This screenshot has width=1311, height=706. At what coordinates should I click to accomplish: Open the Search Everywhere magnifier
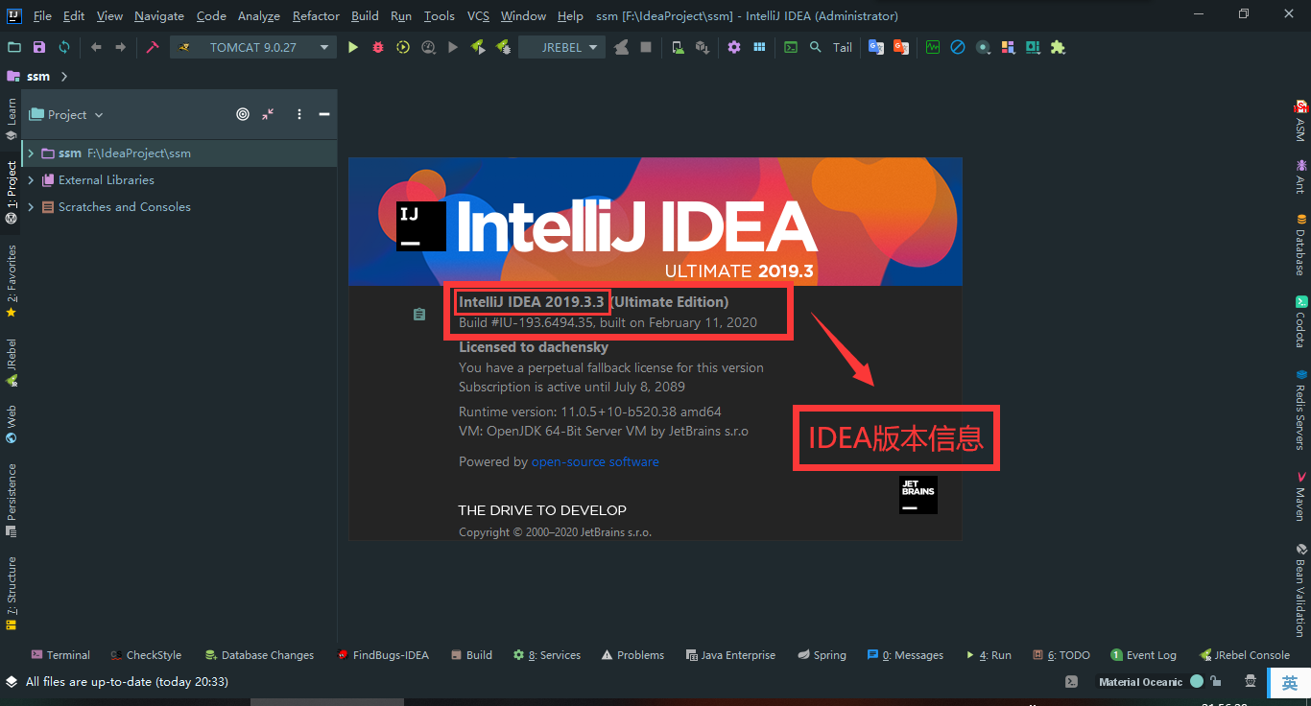tap(816, 46)
